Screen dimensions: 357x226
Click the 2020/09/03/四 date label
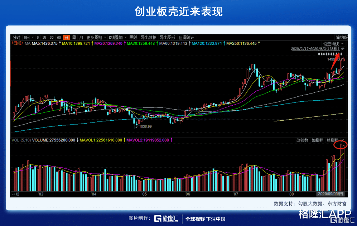331,194
